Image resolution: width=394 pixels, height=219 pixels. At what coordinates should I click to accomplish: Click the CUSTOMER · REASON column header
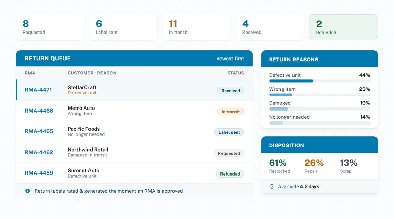coord(92,73)
